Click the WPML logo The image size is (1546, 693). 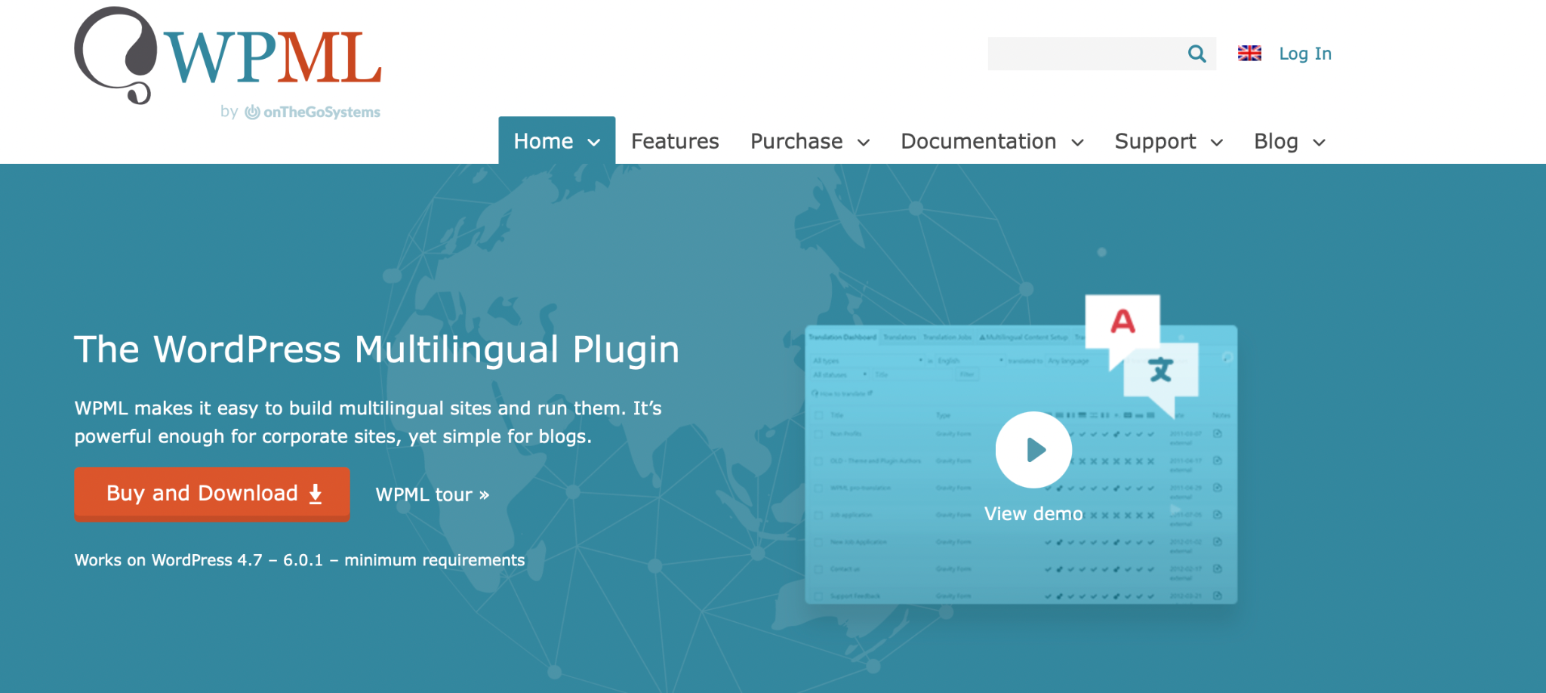(x=227, y=57)
